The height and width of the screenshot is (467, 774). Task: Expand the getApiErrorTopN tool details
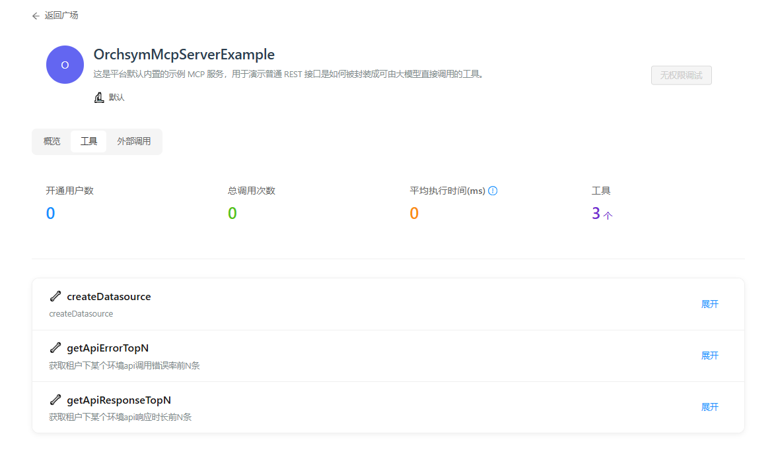point(709,355)
